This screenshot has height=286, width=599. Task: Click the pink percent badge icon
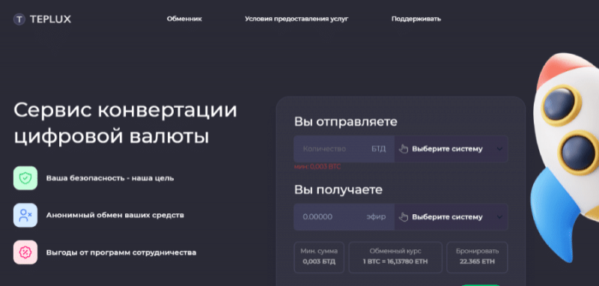tap(25, 252)
